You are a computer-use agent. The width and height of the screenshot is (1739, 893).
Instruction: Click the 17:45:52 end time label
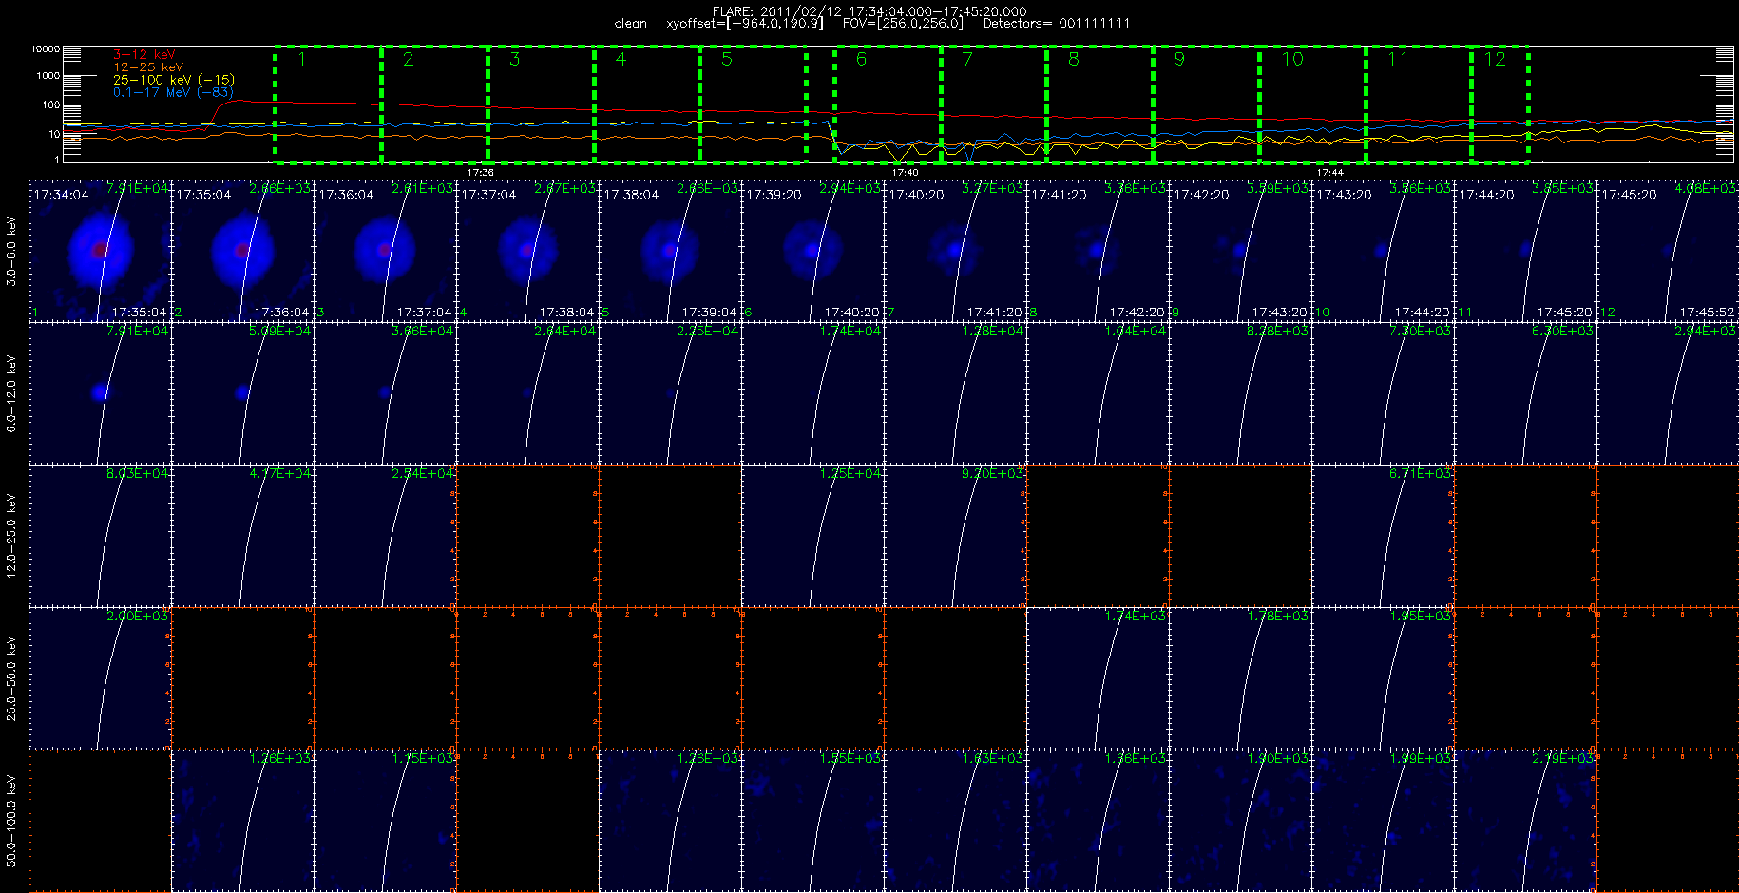click(x=1708, y=312)
